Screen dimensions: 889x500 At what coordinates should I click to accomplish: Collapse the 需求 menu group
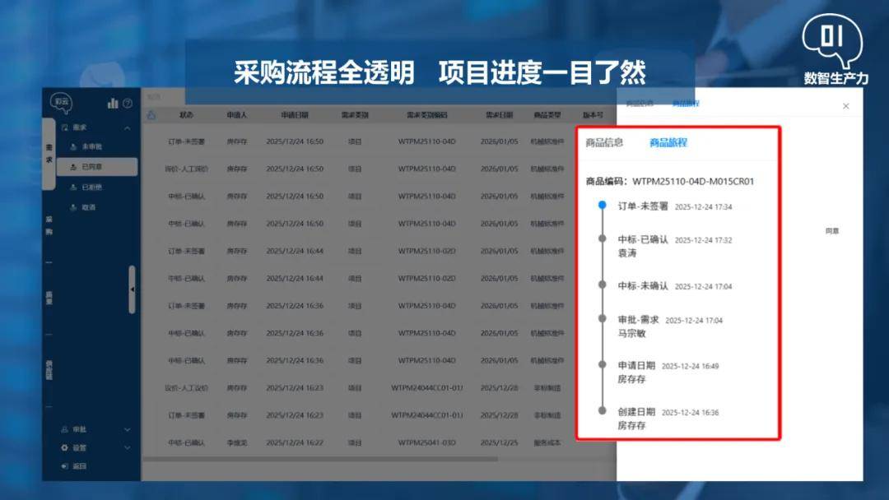pyautogui.click(x=127, y=128)
